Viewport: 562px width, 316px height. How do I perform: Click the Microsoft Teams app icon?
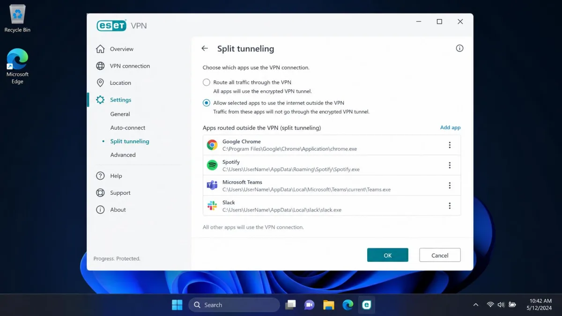[x=212, y=185]
